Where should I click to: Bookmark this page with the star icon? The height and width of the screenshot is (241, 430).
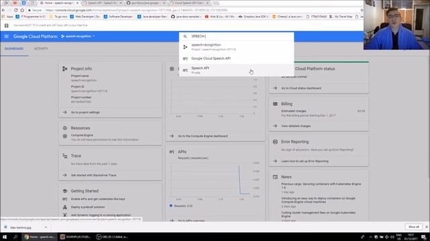(361, 10)
